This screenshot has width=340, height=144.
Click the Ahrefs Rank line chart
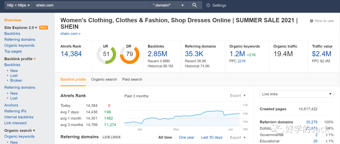(x=182, y=117)
